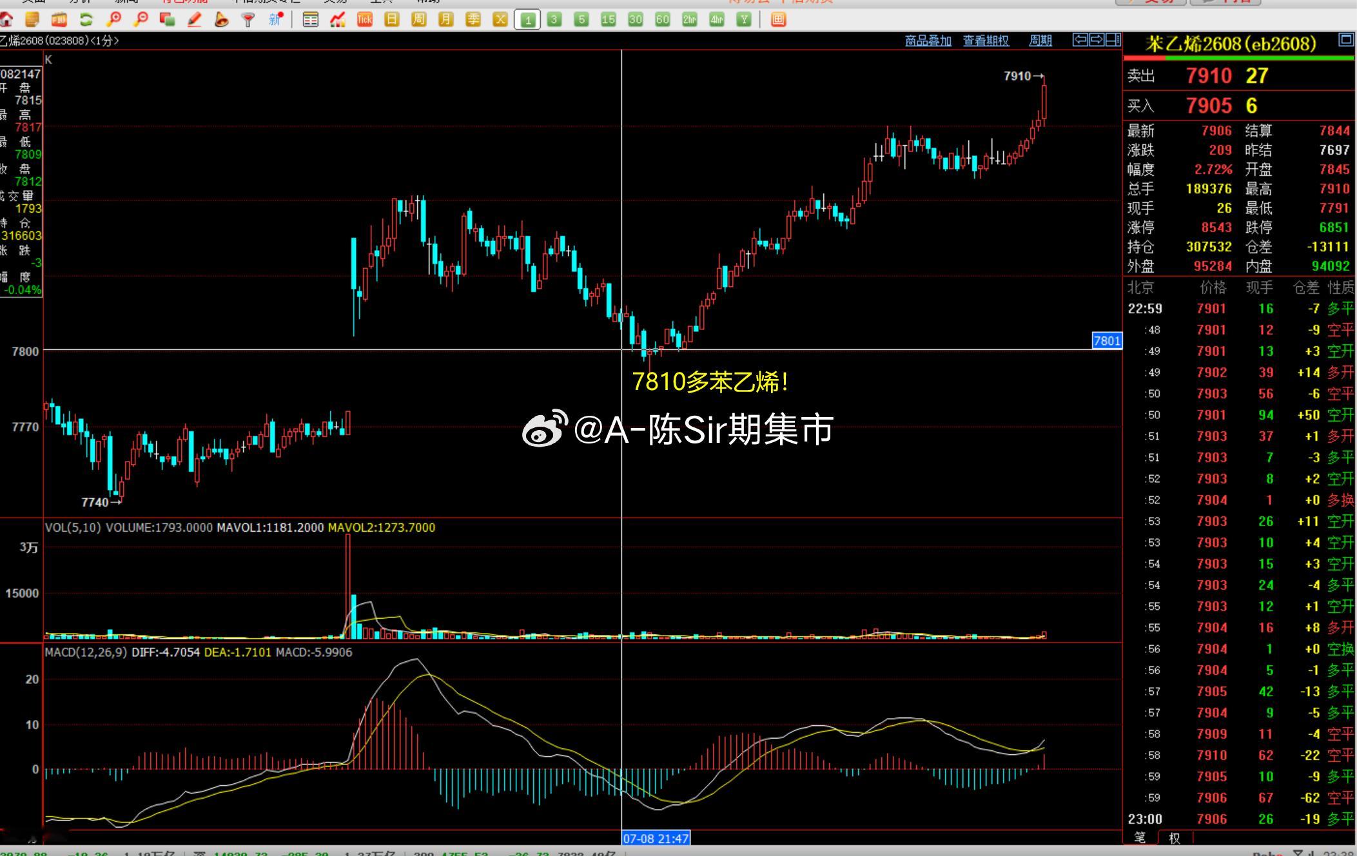Viewport: 1357px width, 856px height.
Task: Click the right arrow navigation icon
Action: point(1096,40)
